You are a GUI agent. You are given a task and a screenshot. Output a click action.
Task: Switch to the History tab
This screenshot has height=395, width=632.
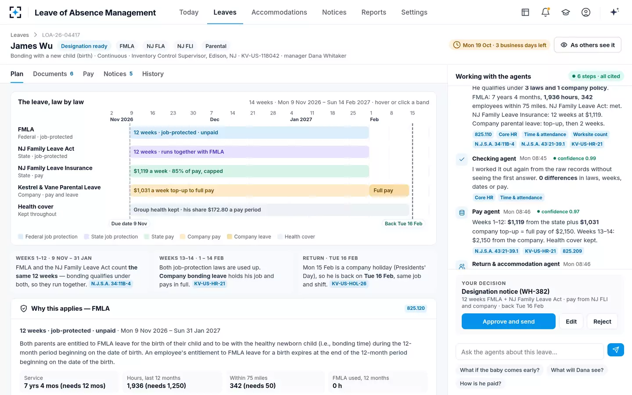click(153, 74)
